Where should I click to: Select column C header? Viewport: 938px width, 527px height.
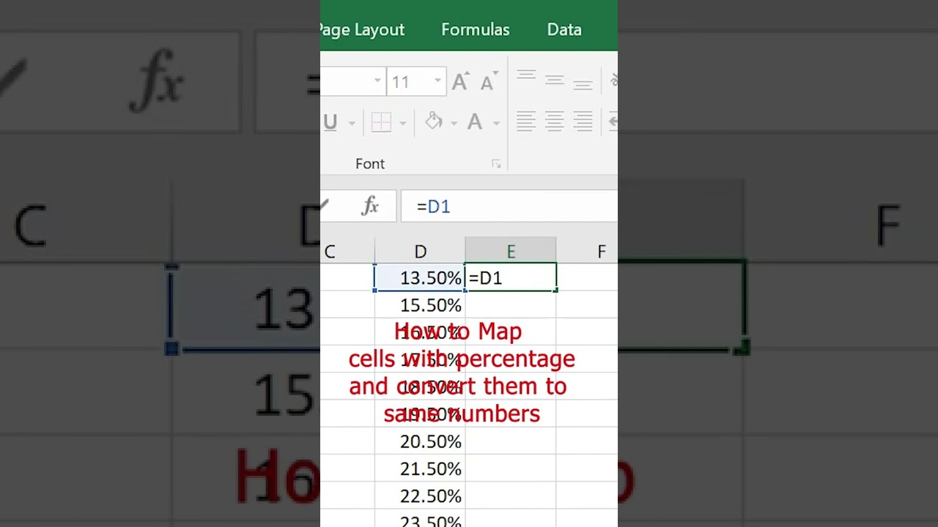click(347, 252)
